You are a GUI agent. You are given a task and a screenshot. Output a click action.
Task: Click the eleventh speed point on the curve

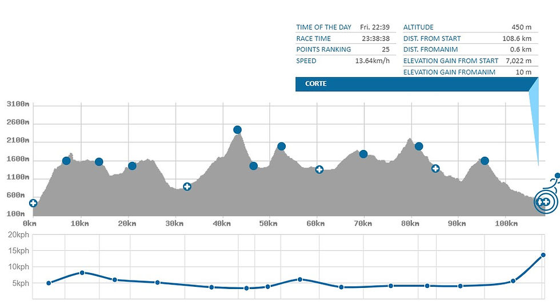pyautogui.click(x=427, y=286)
